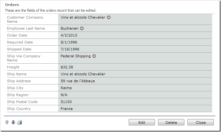Click the Delete button
The height and width of the screenshot is (132, 221).
coord(171,122)
